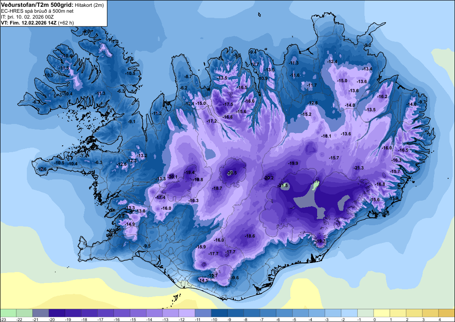The height and width of the screenshot is (322, 455).
Task: Select the -17.5 temperature value
Action: click(x=228, y=104)
